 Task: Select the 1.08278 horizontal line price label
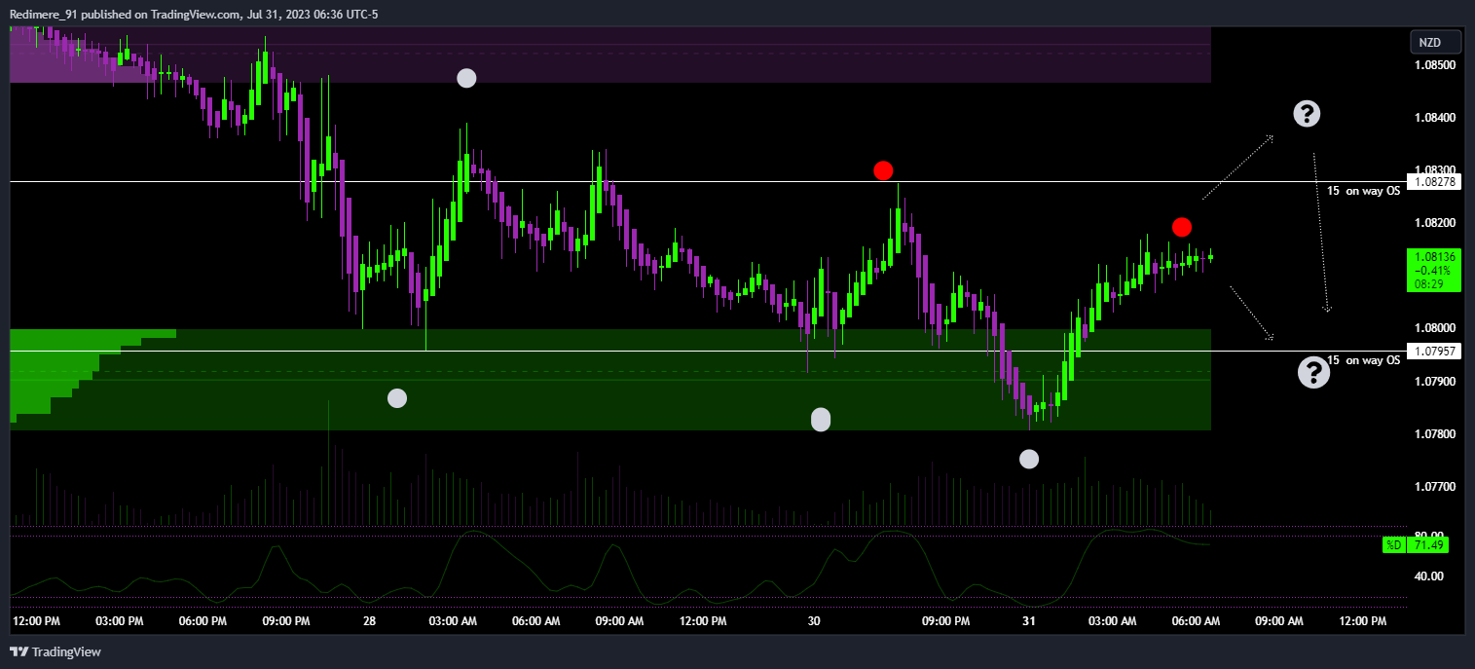click(x=1435, y=182)
